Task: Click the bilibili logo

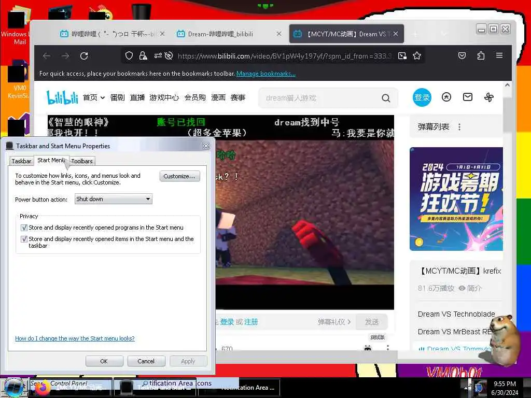Action: (x=62, y=97)
